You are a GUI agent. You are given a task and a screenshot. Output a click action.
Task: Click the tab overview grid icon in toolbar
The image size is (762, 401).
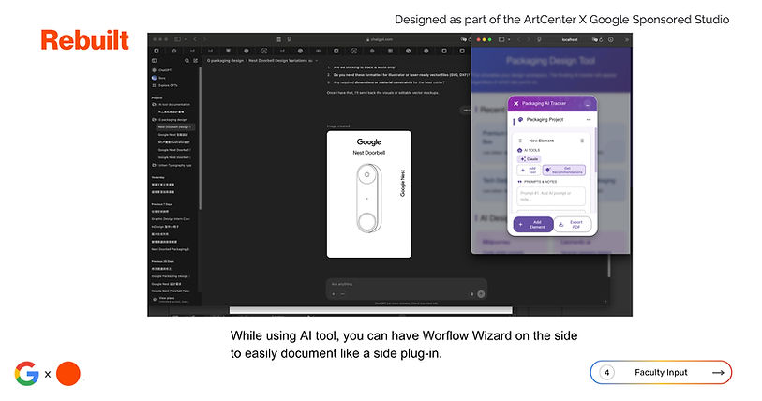coord(278,39)
